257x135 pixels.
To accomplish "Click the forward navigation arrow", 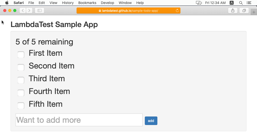I will (x=29, y=10).
